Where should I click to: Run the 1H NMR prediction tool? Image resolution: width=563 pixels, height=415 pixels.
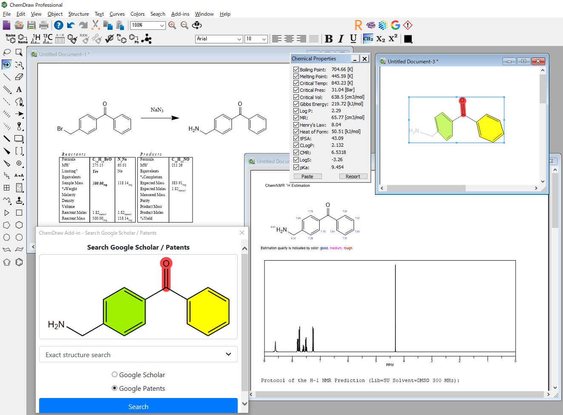pyautogui.click(x=35, y=39)
